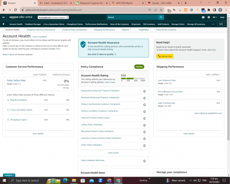This screenshot has width=230, height=184.
Task: Click the volume speaker tray icon
Action: tap(195, 180)
